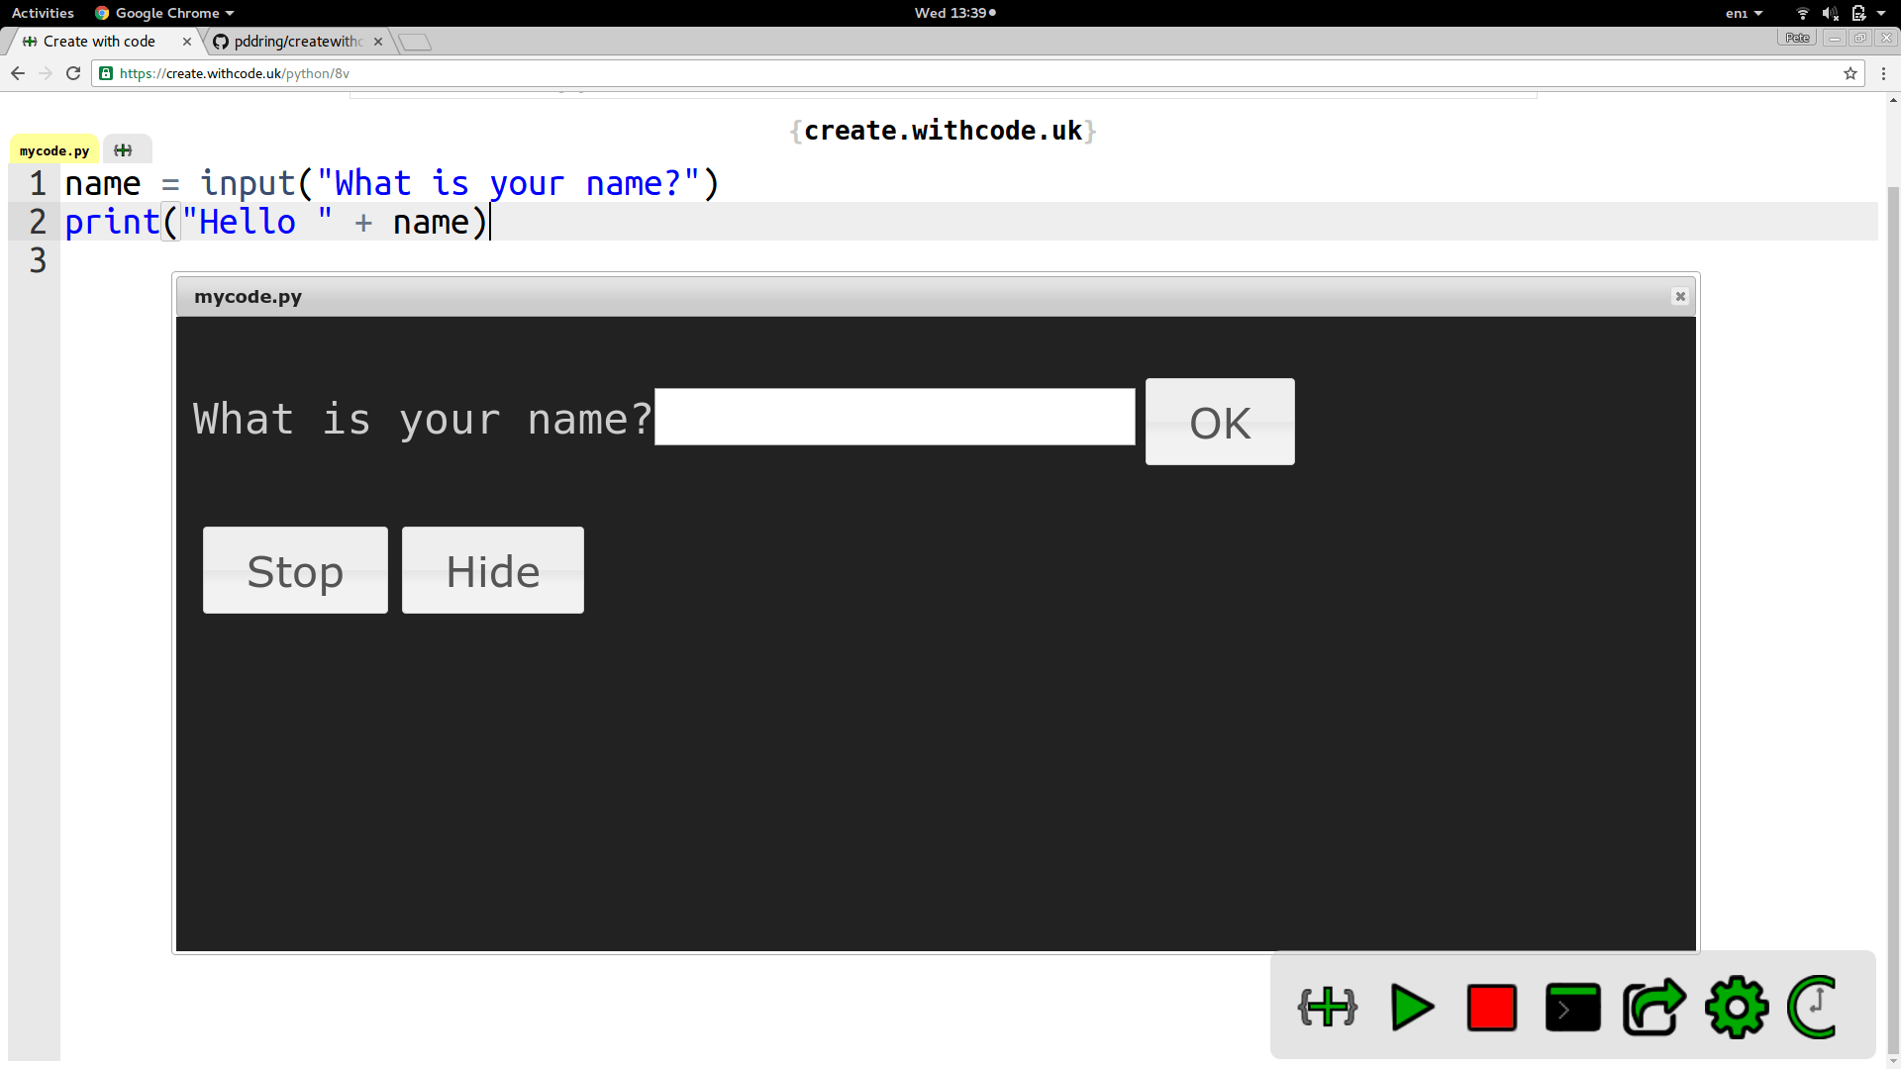
Task: Open the en1 keyboard layout dropdown
Action: coord(1744,13)
